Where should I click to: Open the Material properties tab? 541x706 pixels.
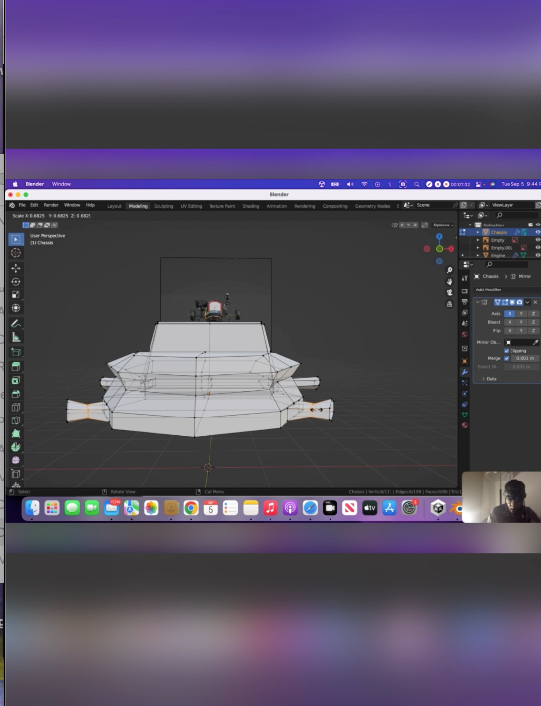click(465, 425)
